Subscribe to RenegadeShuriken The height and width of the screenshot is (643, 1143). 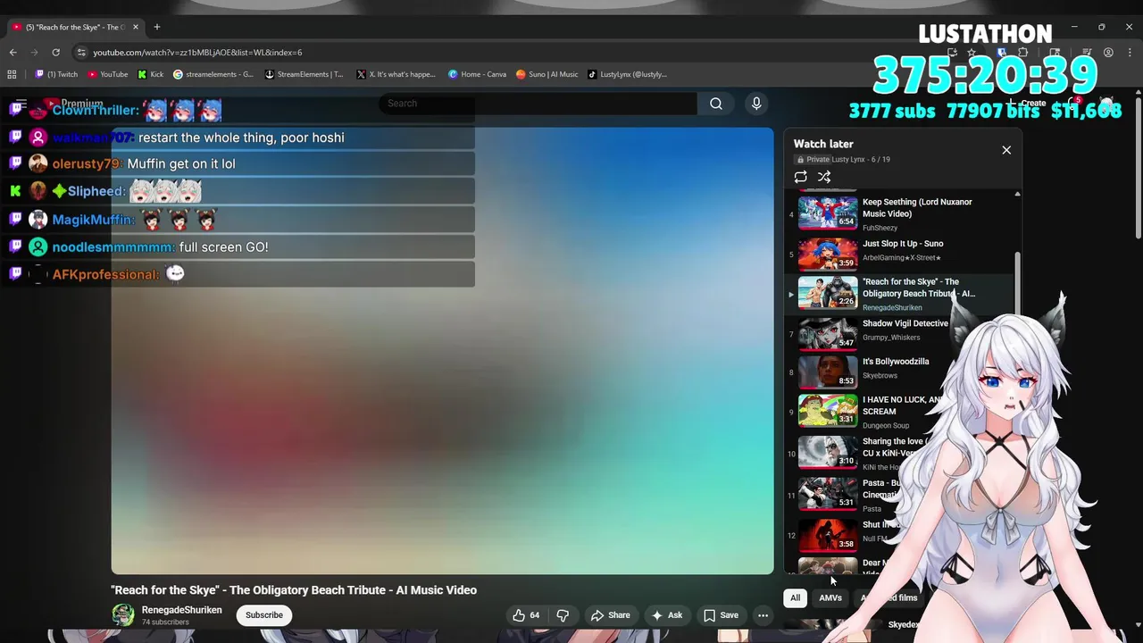264,615
